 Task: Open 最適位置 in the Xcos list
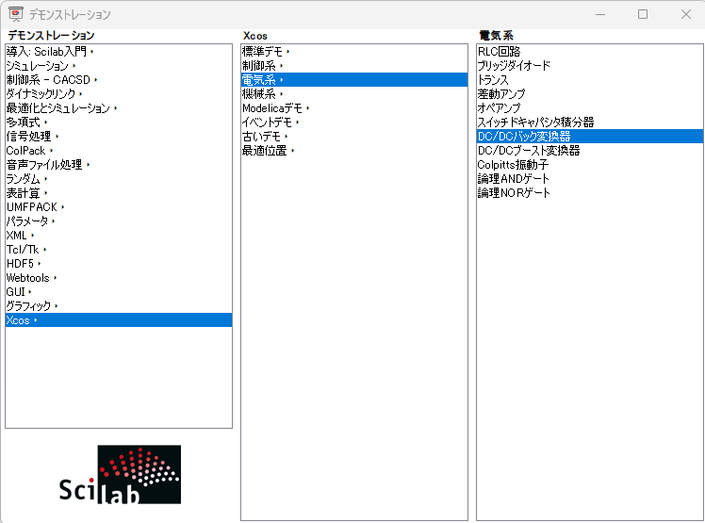(x=354, y=150)
